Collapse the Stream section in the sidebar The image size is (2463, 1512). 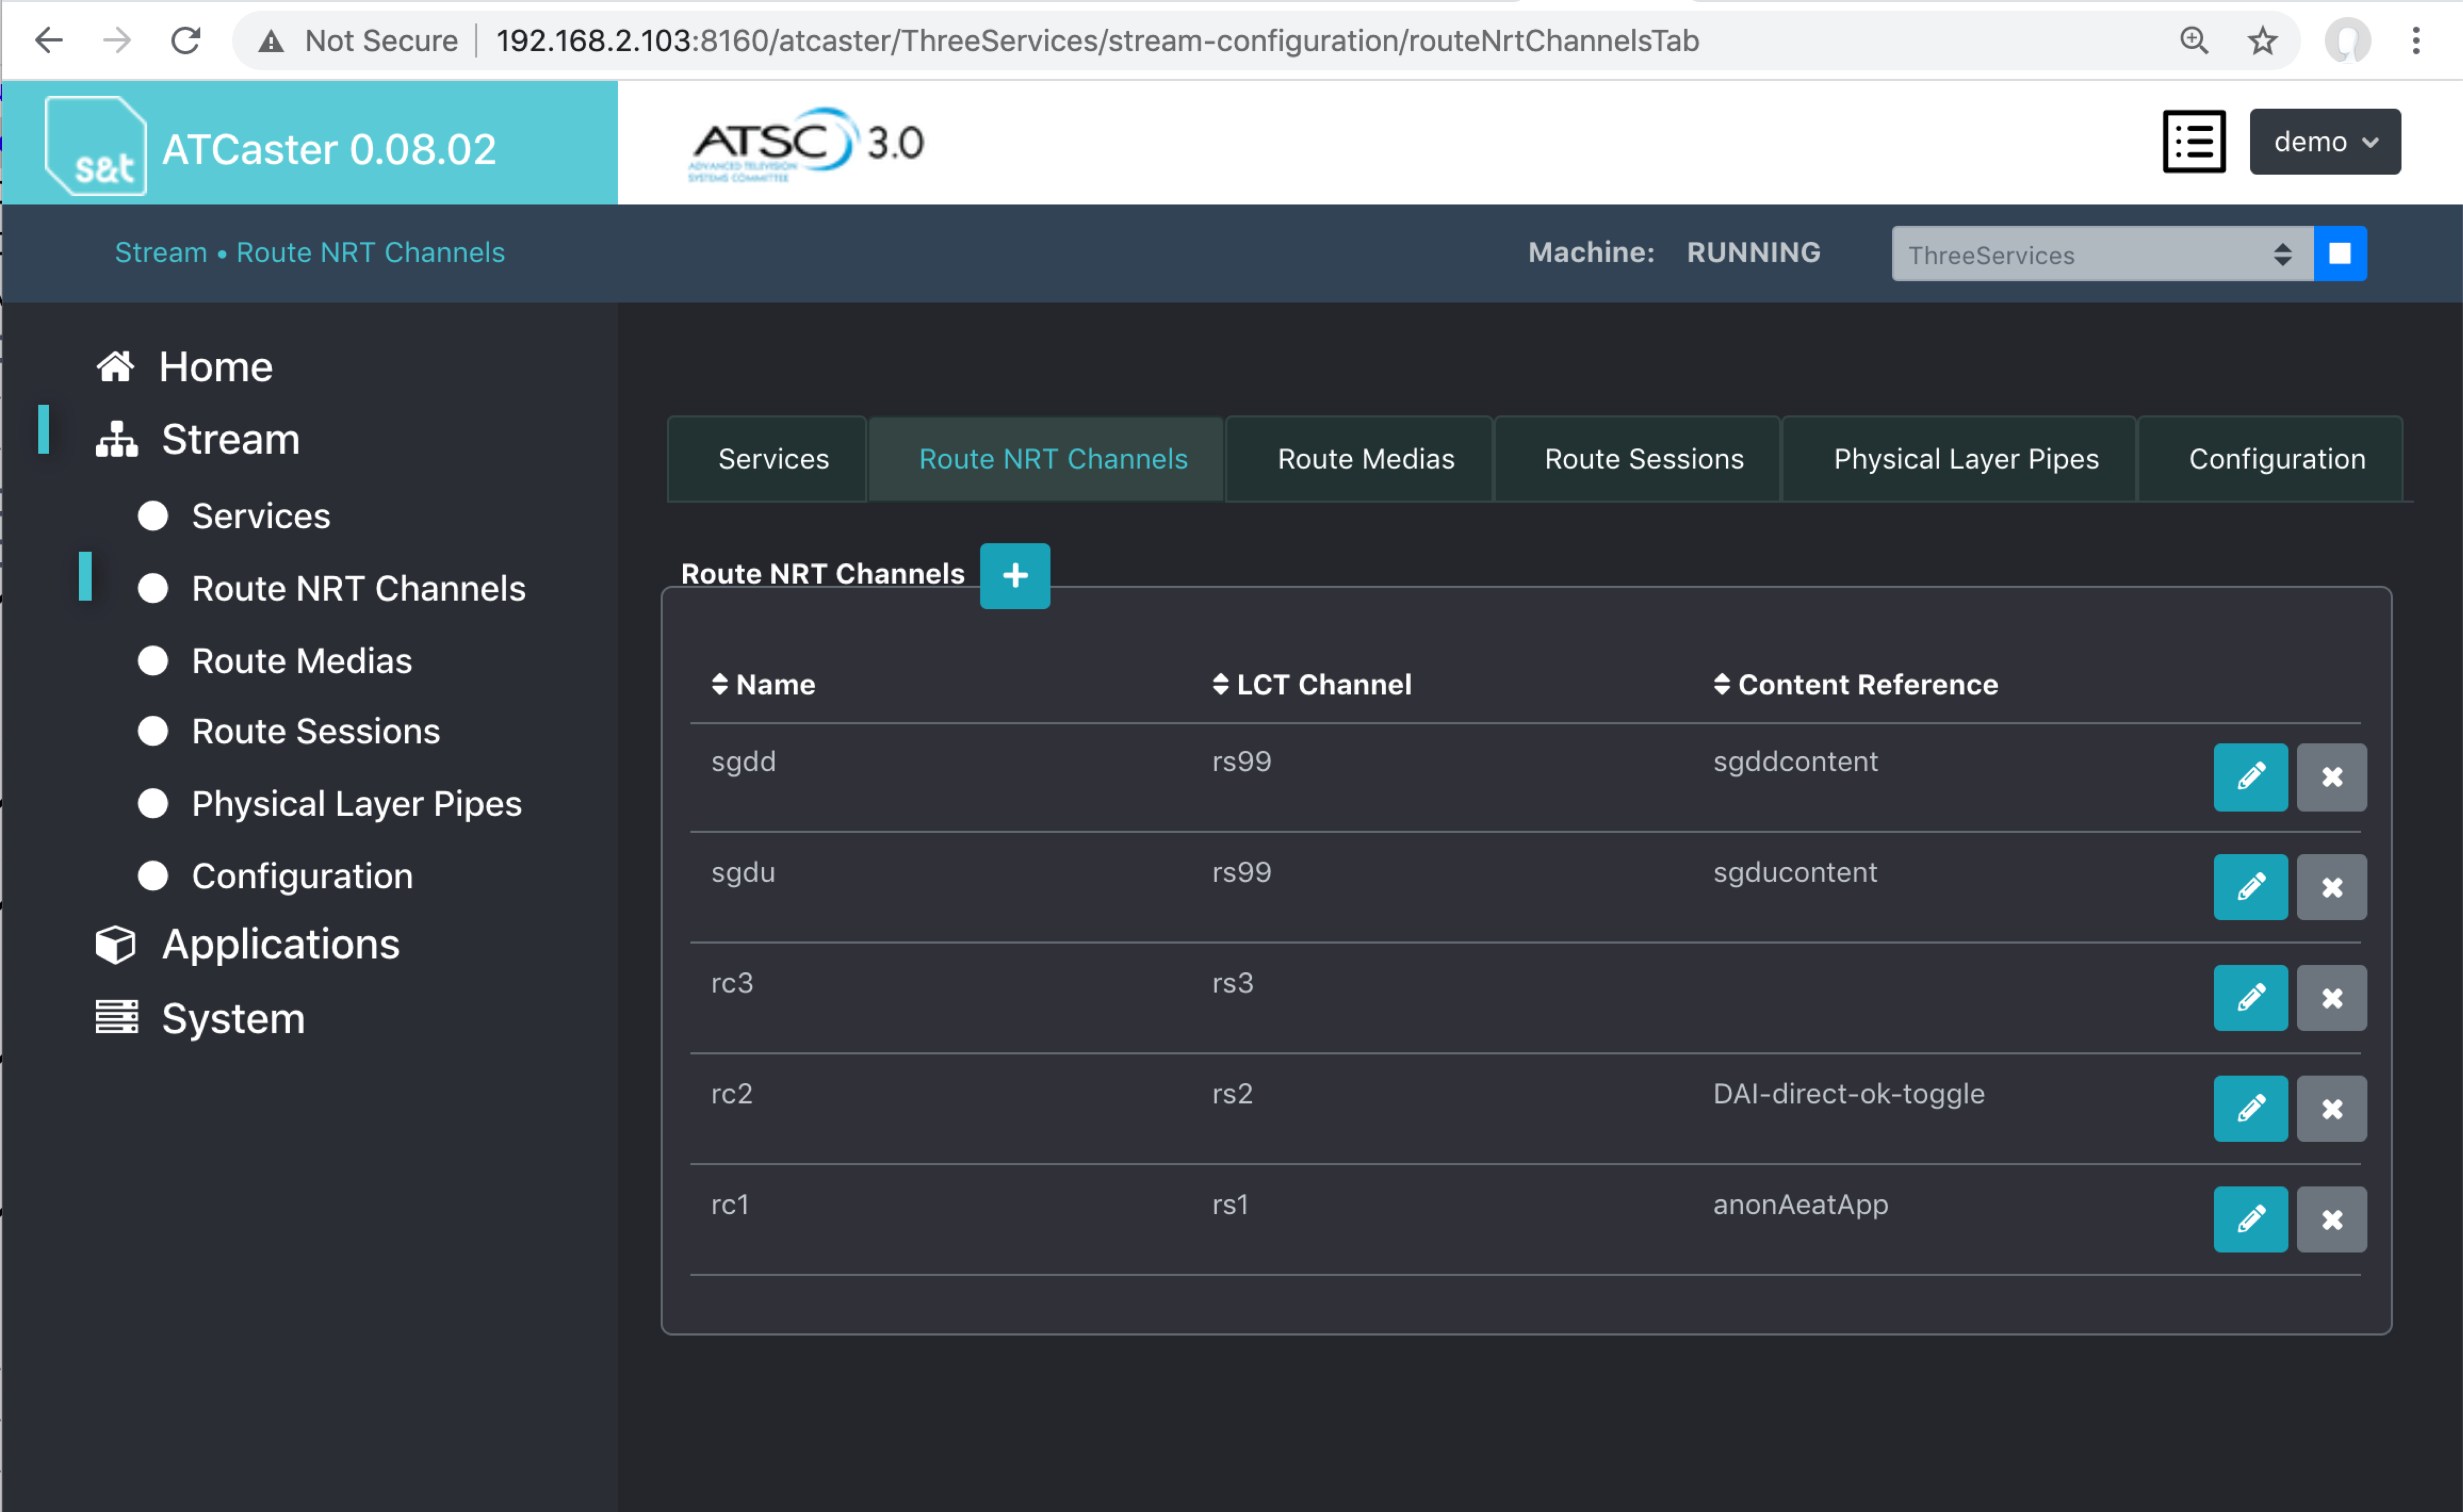(229, 438)
